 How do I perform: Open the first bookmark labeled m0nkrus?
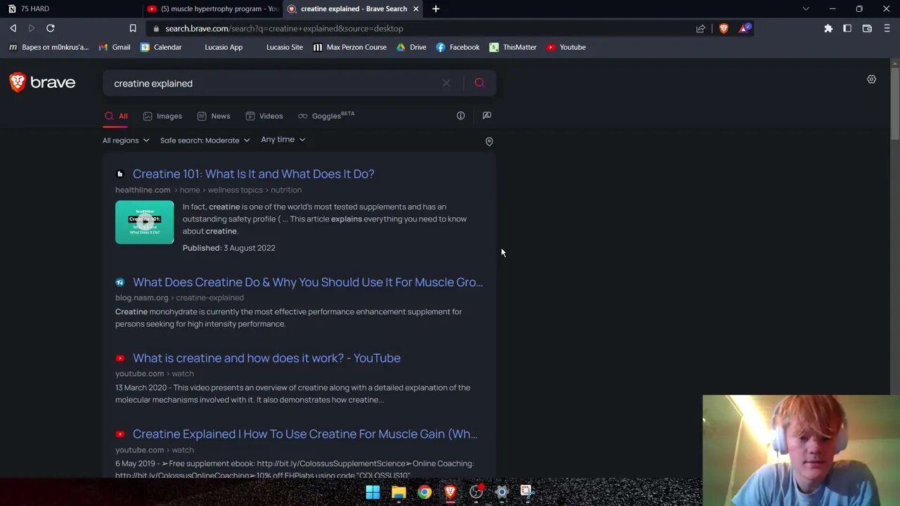(x=48, y=47)
